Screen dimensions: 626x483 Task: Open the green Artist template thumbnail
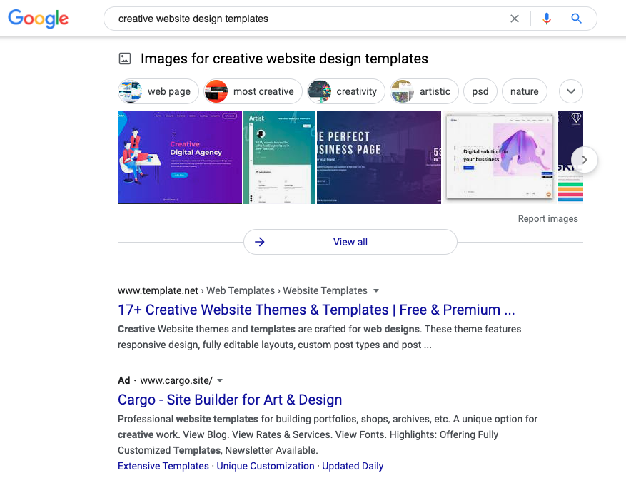tap(280, 158)
